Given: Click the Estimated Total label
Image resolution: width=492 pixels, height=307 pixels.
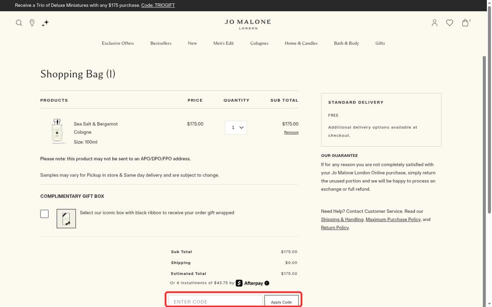Looking at the screenshot, I should point(189,273).
